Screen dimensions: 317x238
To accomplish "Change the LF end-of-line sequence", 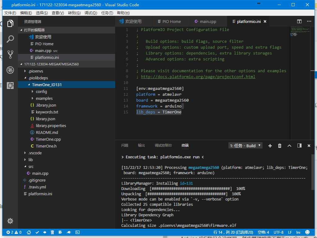I will pos(290,232).
